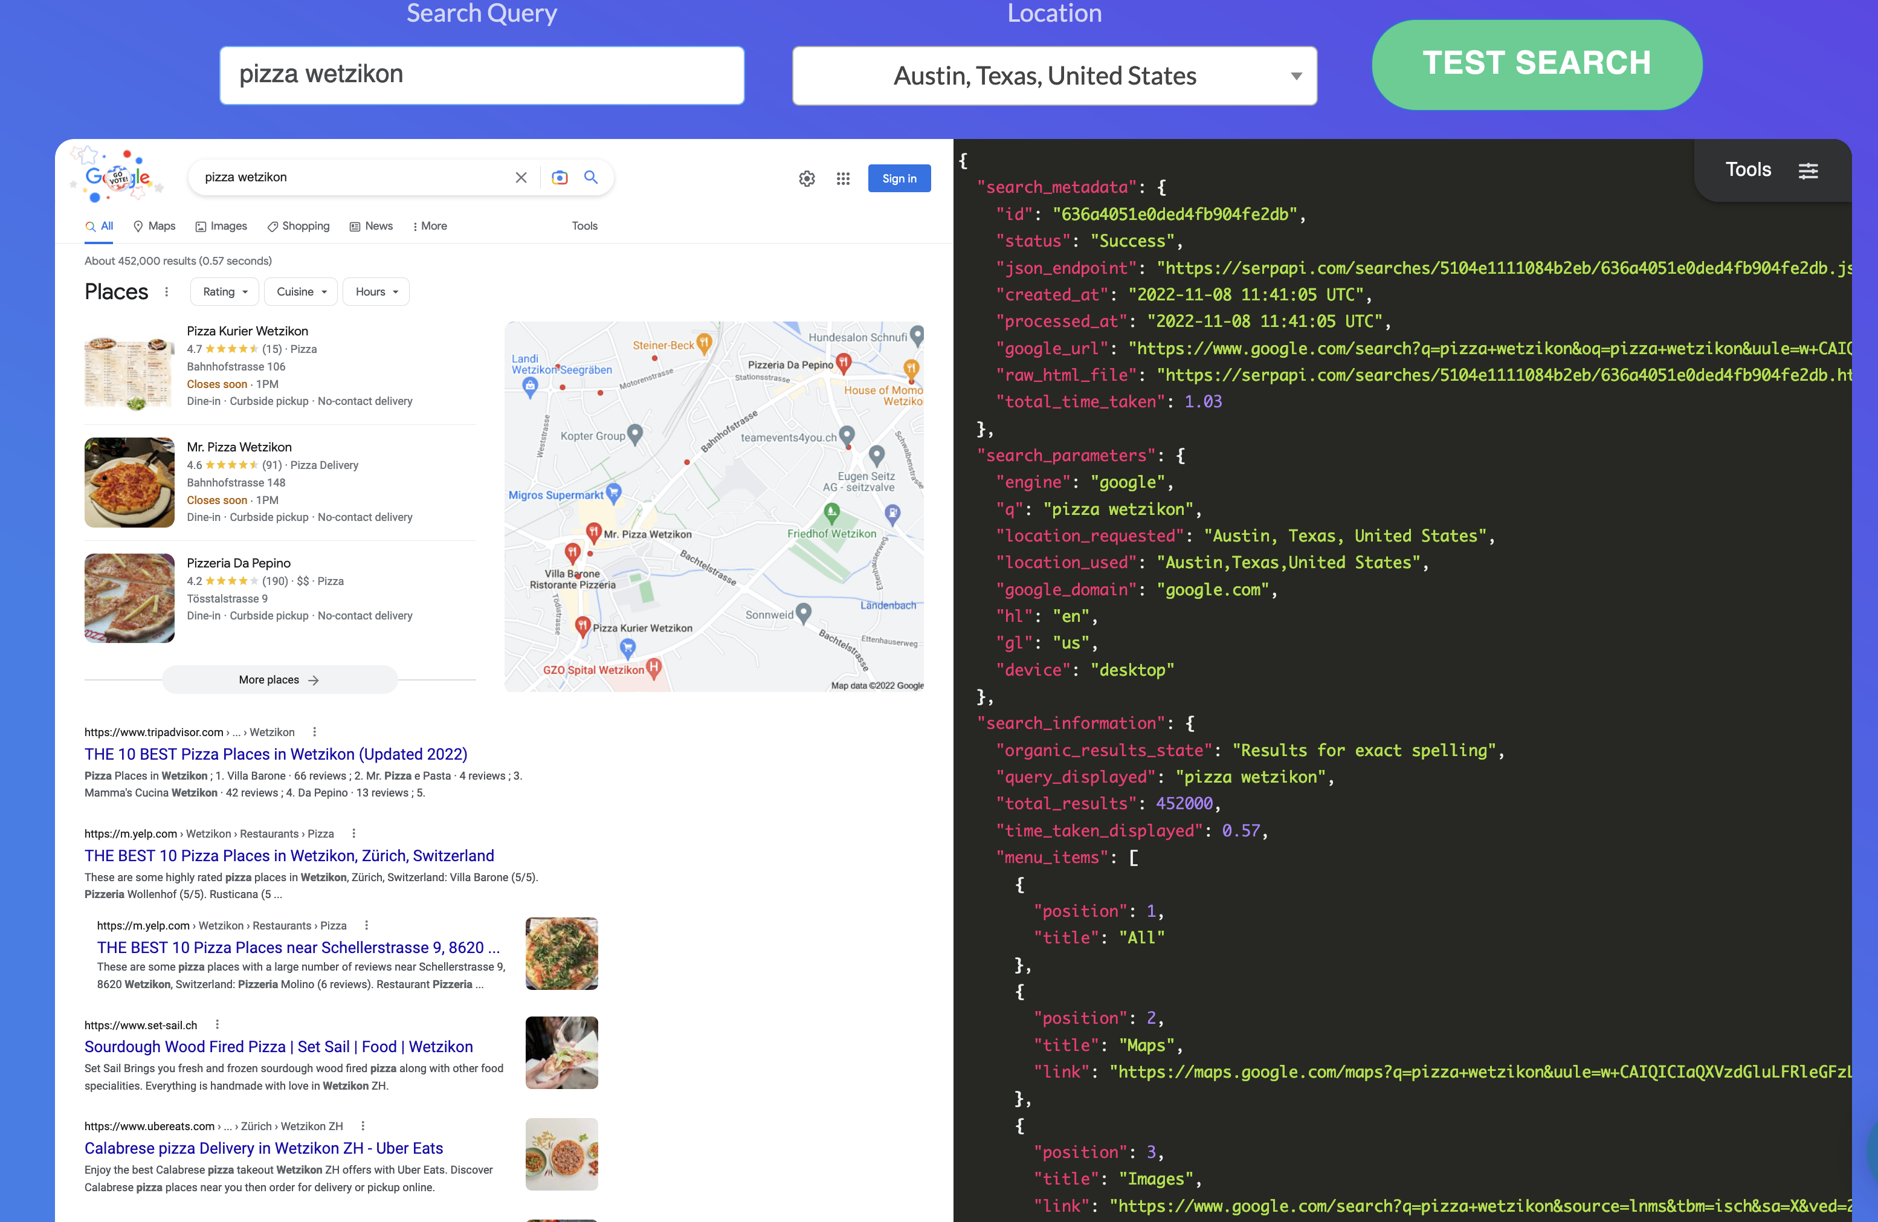Click the TEST SEARCH button
The height and width of the screenshot is (1222, 1878).
(1535, 64)
